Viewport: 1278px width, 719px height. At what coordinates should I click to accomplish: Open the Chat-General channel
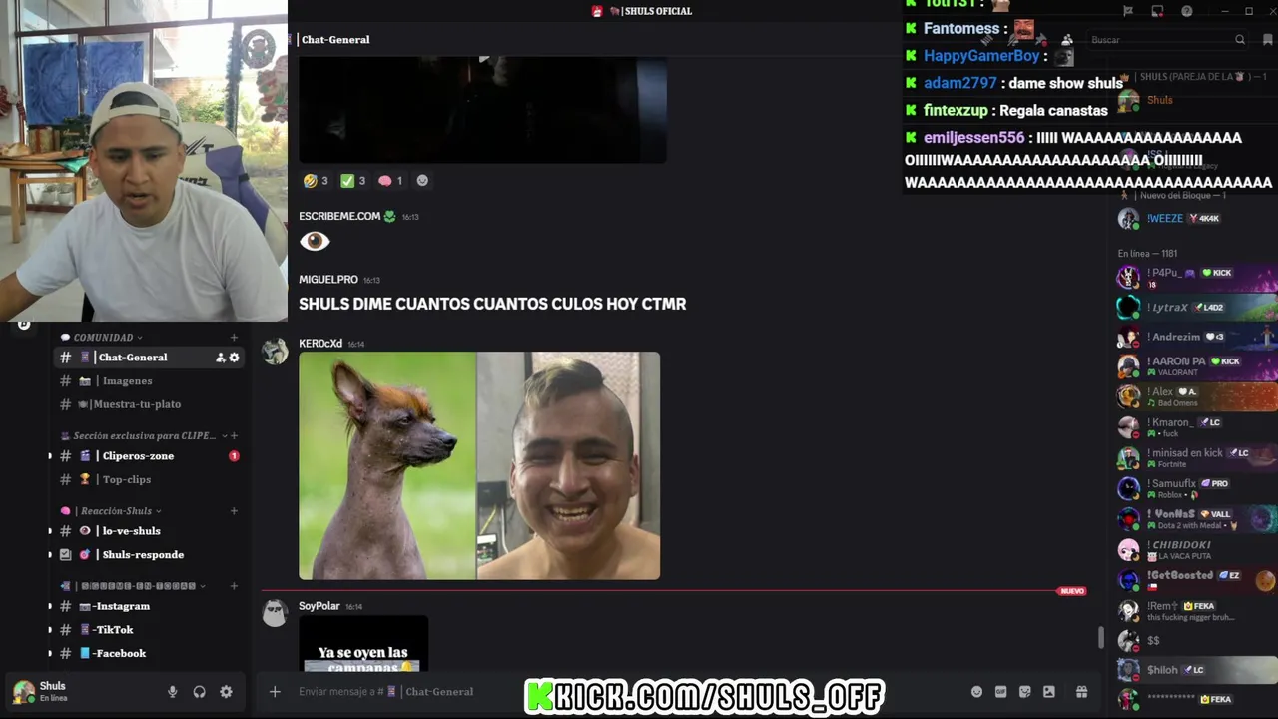[149, 358]
